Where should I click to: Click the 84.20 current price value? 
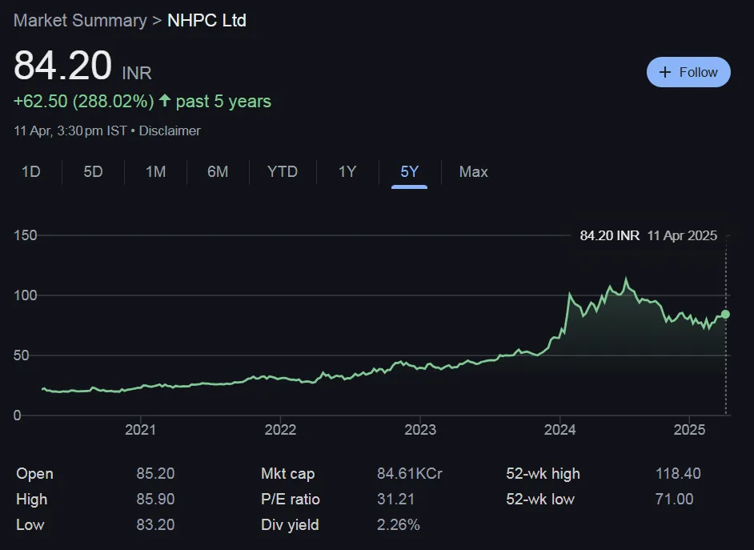[x=63, y=66]
